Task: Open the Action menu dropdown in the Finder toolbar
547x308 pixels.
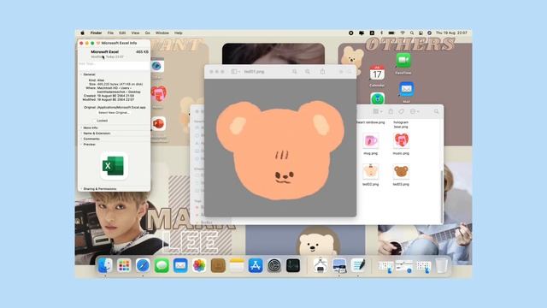Action: tap(415, 111)
